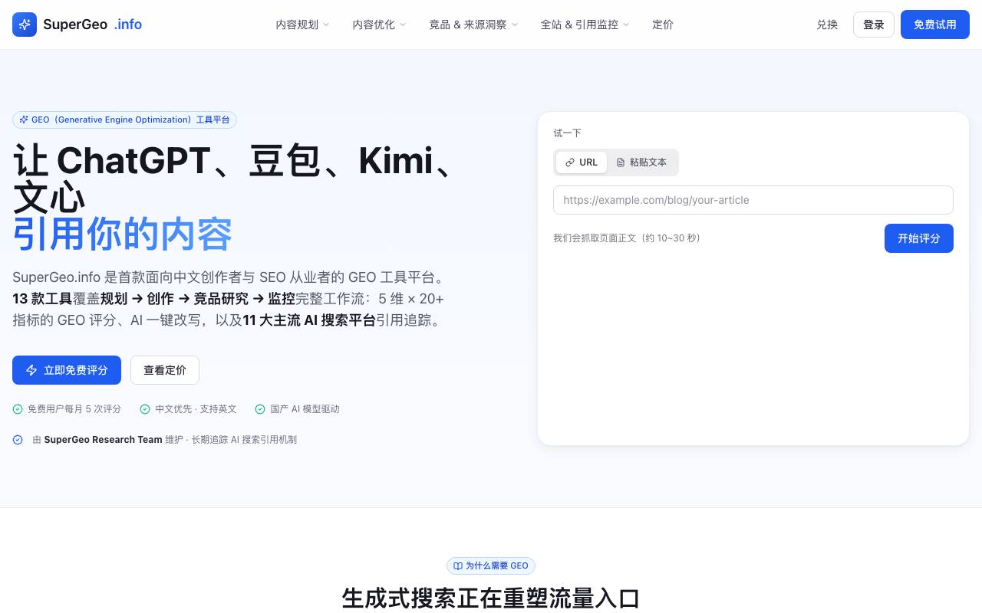Open the 竞品 & 来源洞察 menu

[x=473, y=25]
